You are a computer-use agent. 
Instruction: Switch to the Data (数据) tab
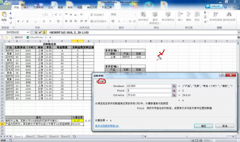point(60,8)
